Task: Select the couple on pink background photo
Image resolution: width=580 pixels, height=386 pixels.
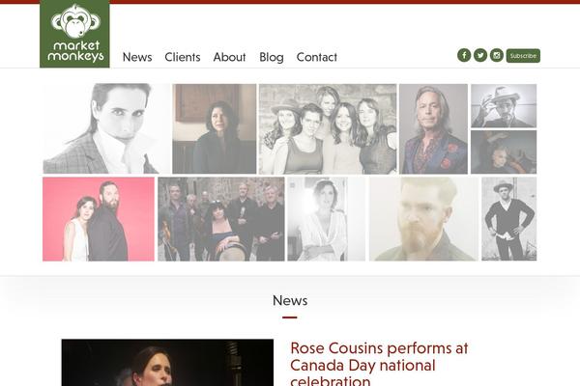Action: point(99,219)
